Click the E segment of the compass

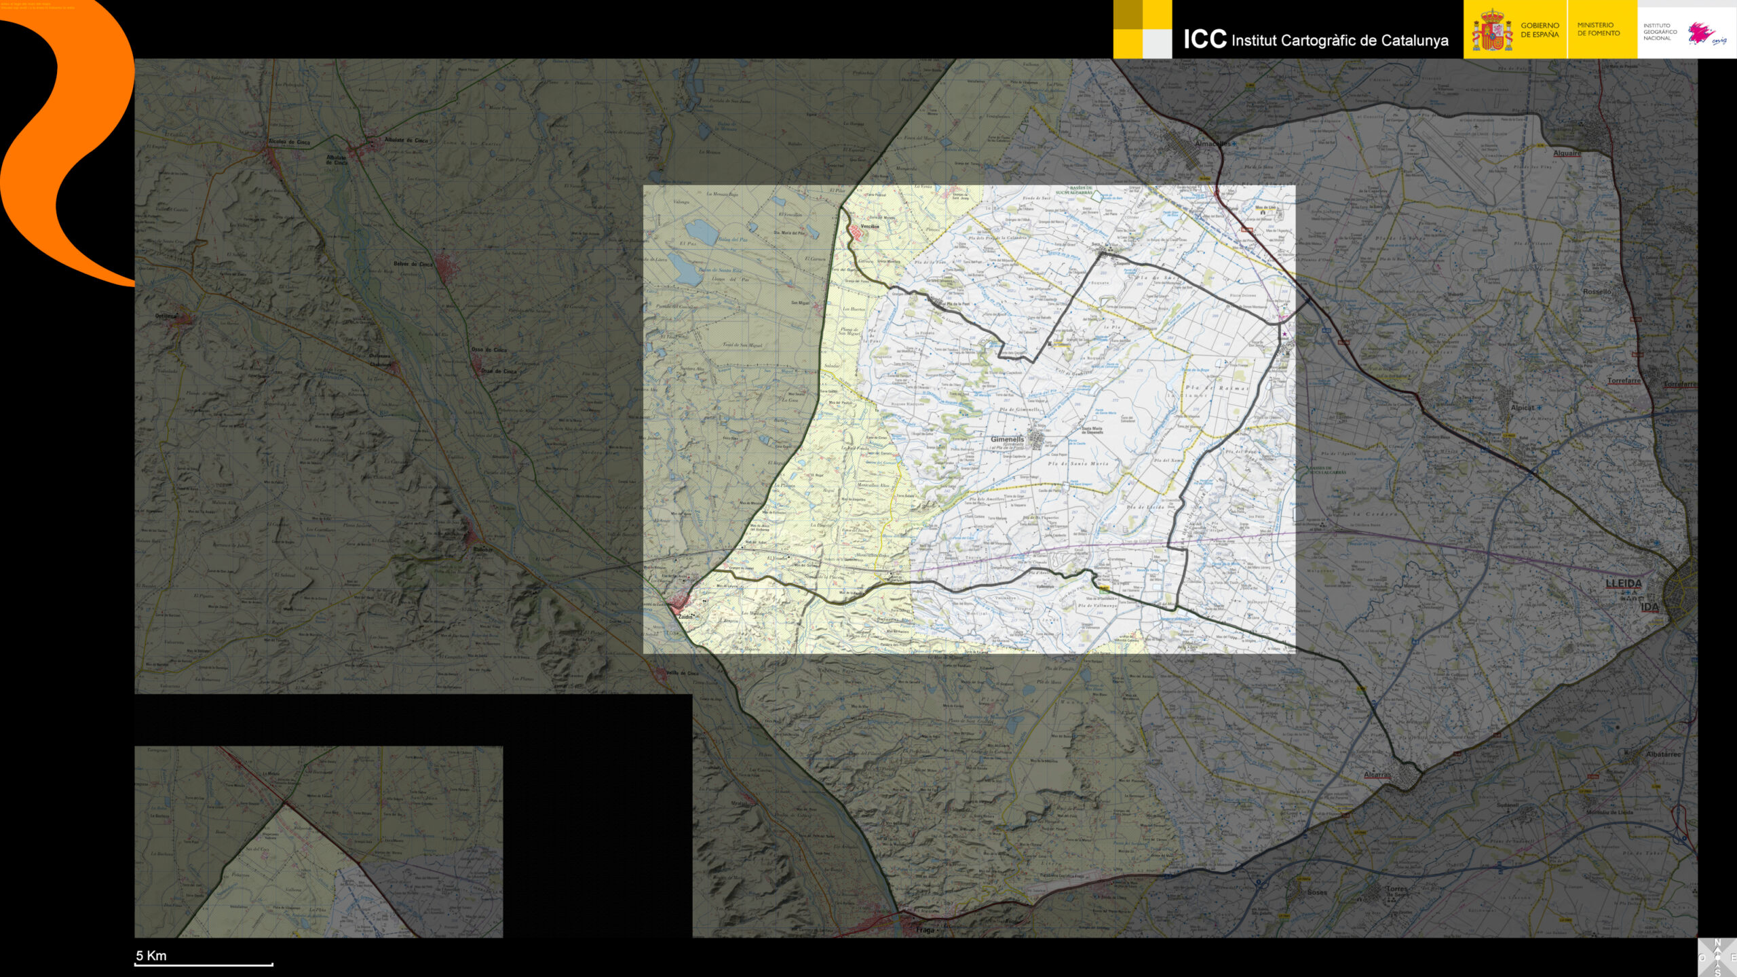click(1733, 957)
